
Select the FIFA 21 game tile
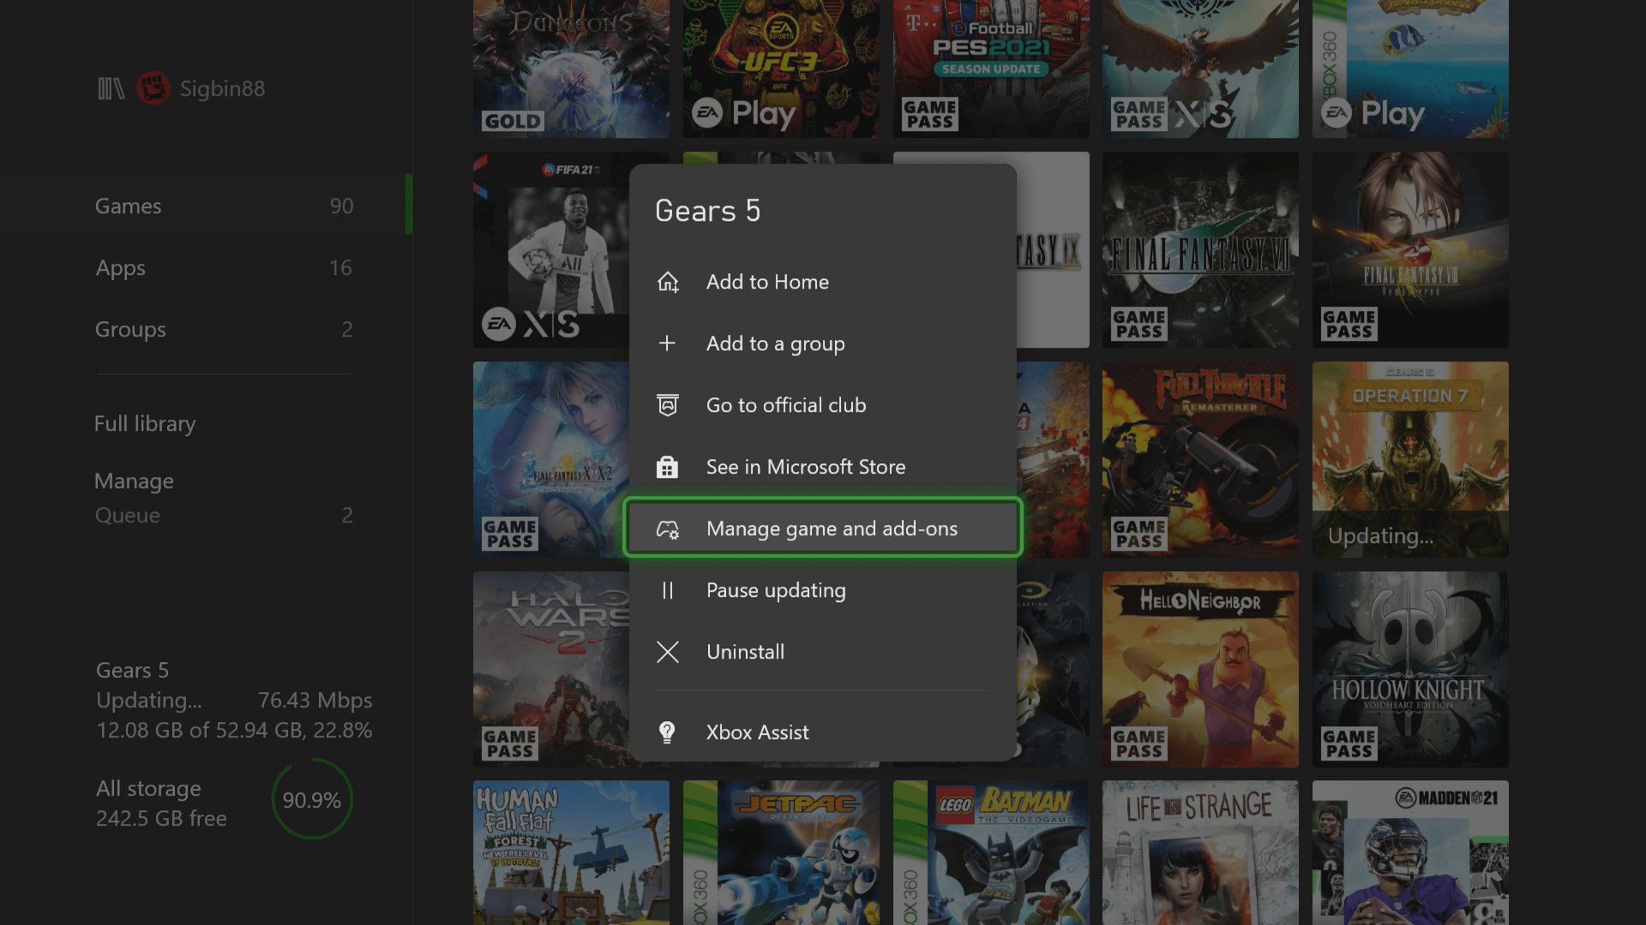click(549, 250)
